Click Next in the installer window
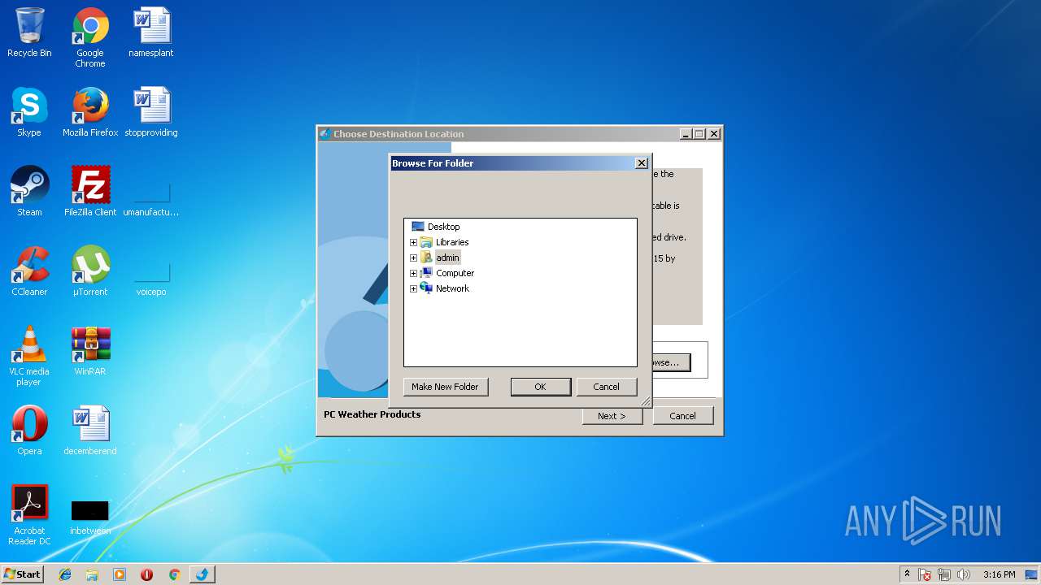Viewport: 1041px width, 585px height. pyautogui.click(x=612, y=416)
